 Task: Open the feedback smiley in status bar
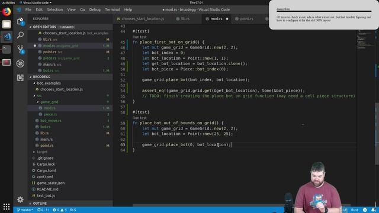pyautogui.click(x=365, y=210)
